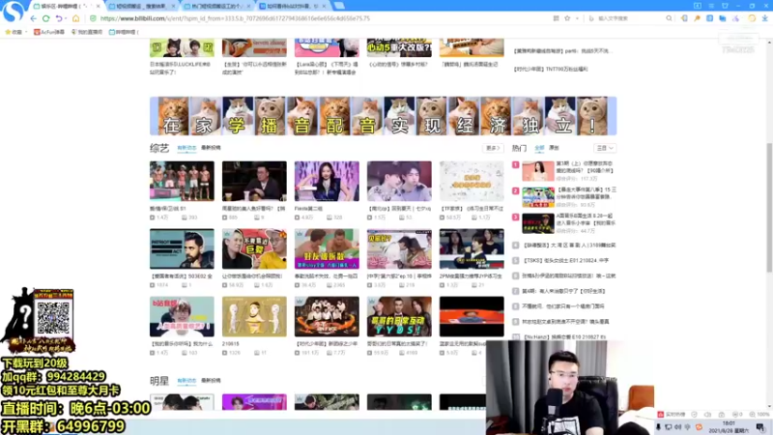Click the green security shield icon
Screen dimensions: 773x435
point(93,18)
